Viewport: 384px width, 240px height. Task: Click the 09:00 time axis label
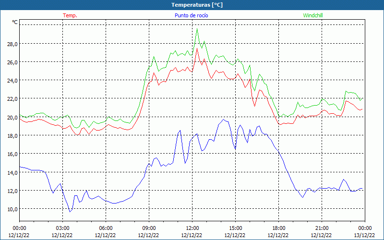coord(149,228)
